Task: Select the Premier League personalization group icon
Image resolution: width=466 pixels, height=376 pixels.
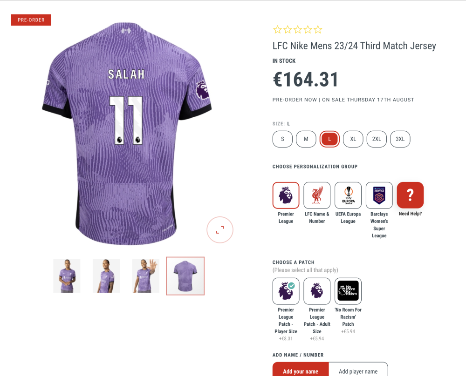Action: 286,195
